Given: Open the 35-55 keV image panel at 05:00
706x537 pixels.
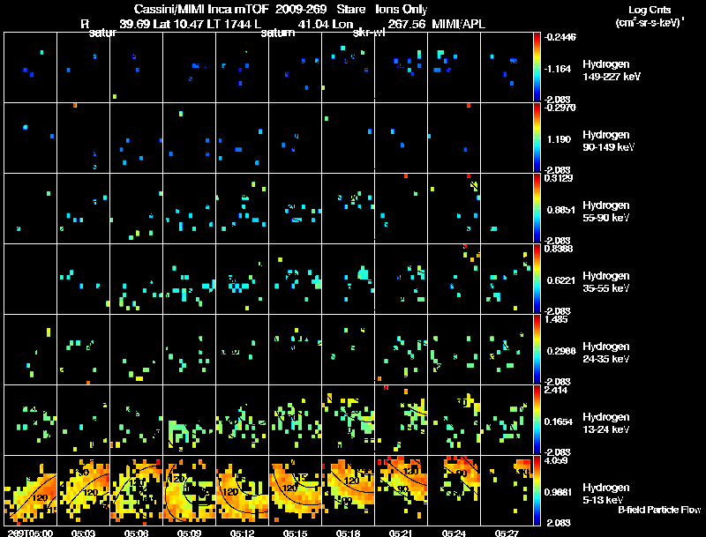Looking at the screenshot, I should [31, 279].
